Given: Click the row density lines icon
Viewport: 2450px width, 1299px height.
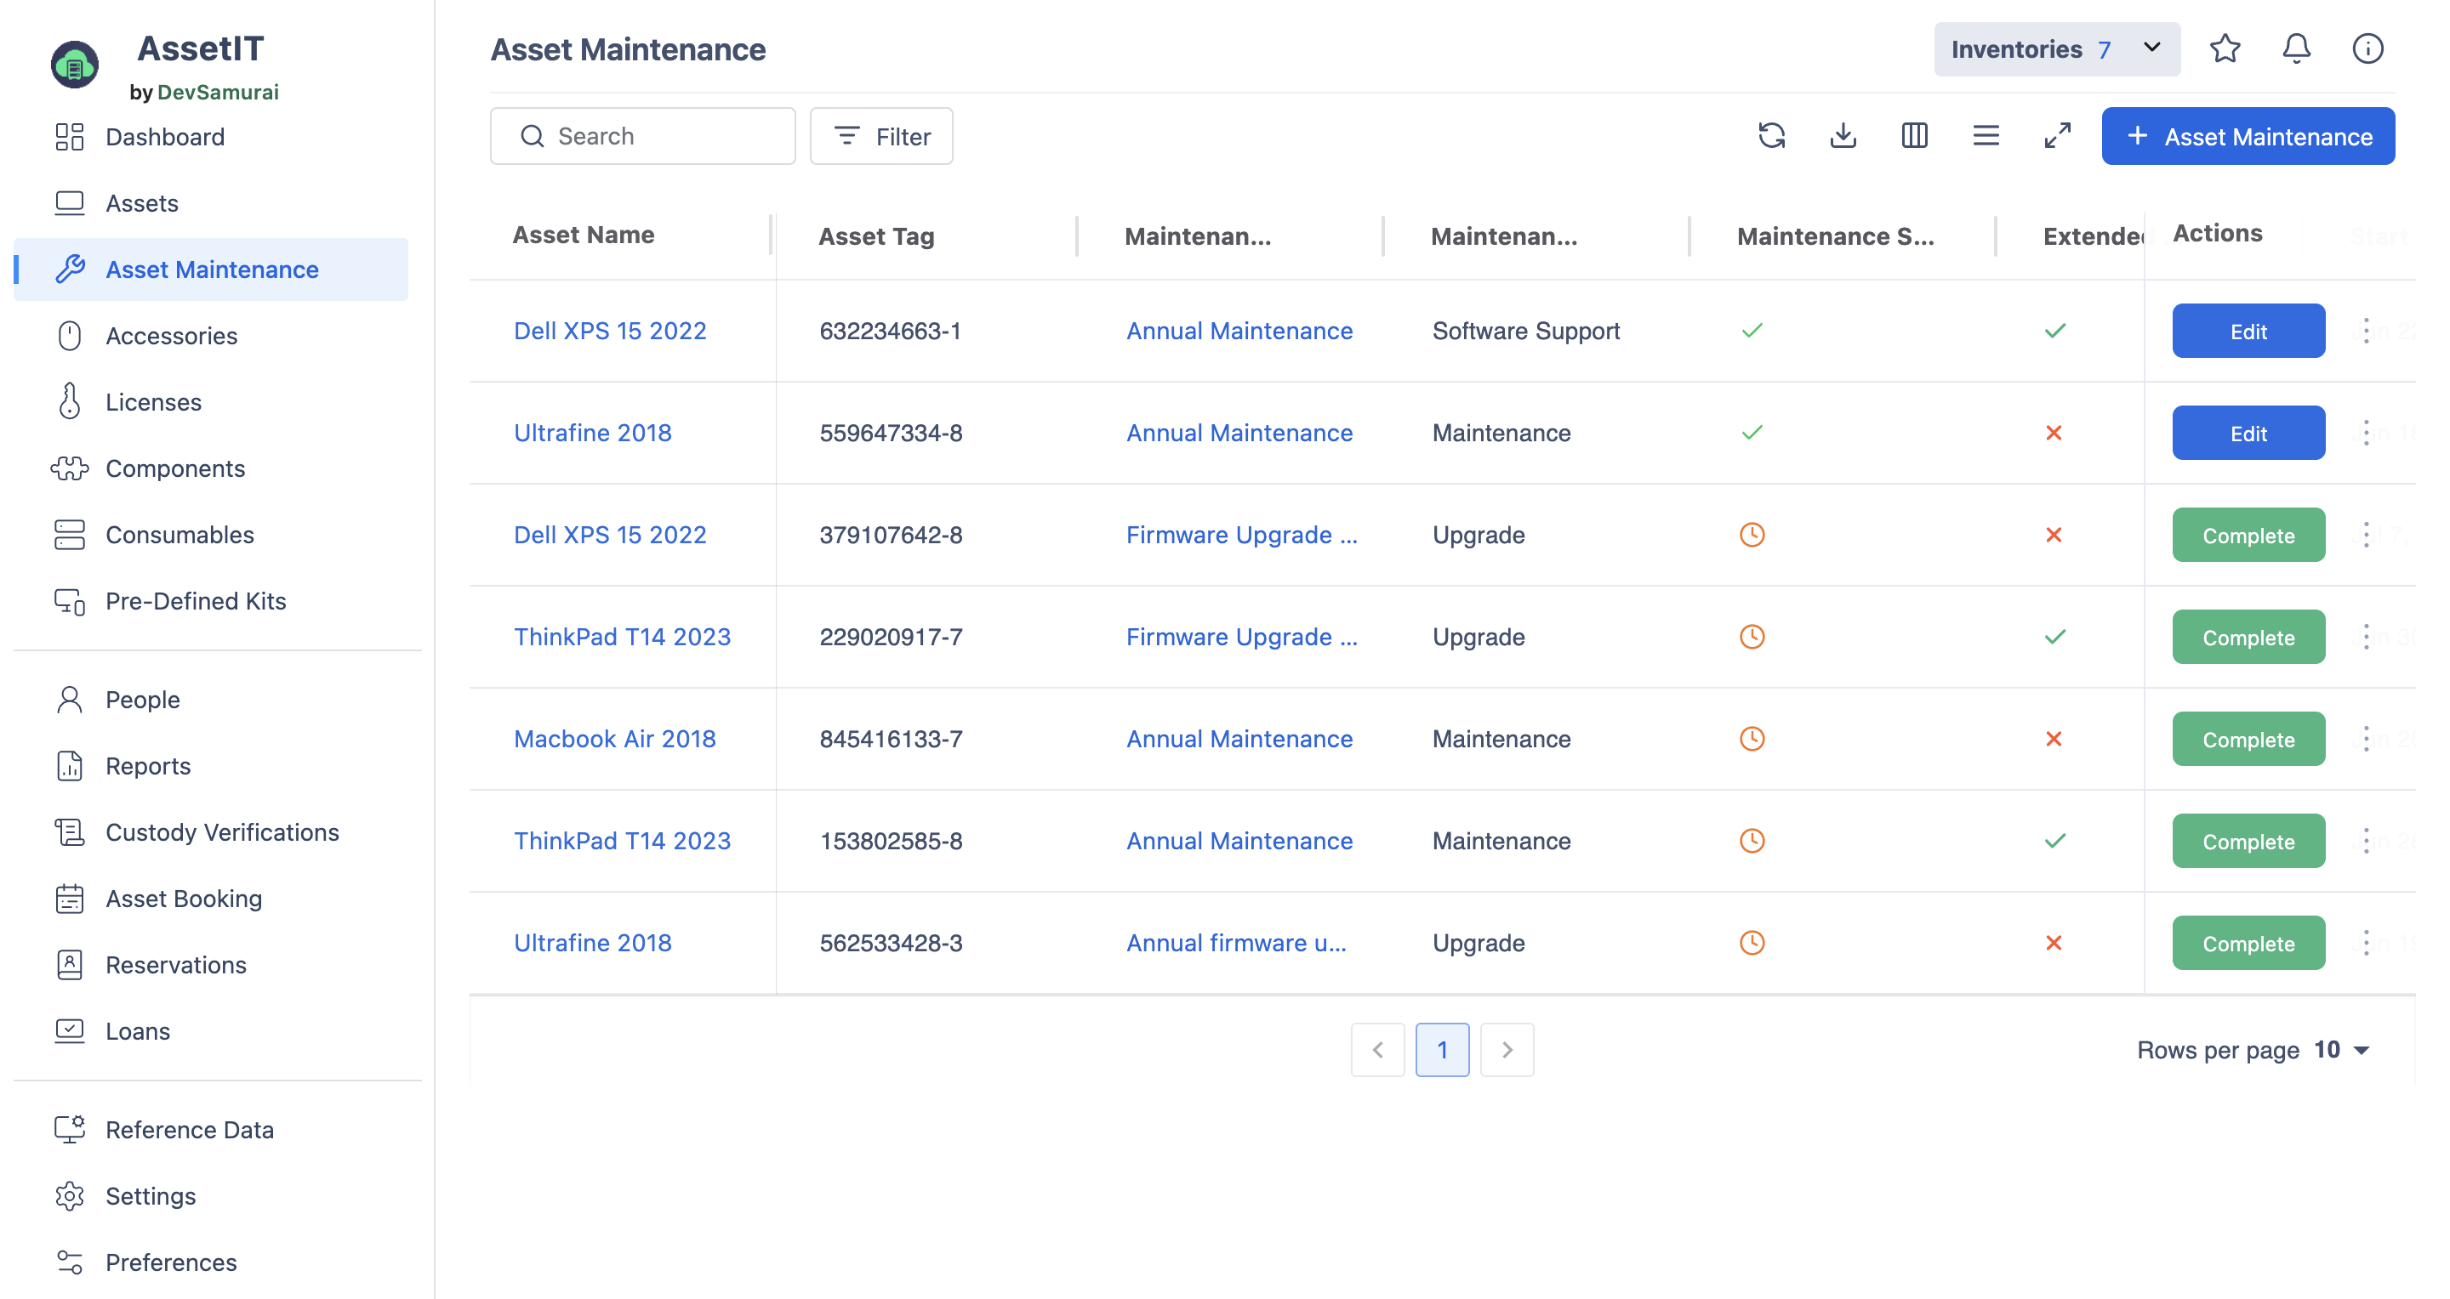Looking at the screenshot, I should tap(1985, 136).
